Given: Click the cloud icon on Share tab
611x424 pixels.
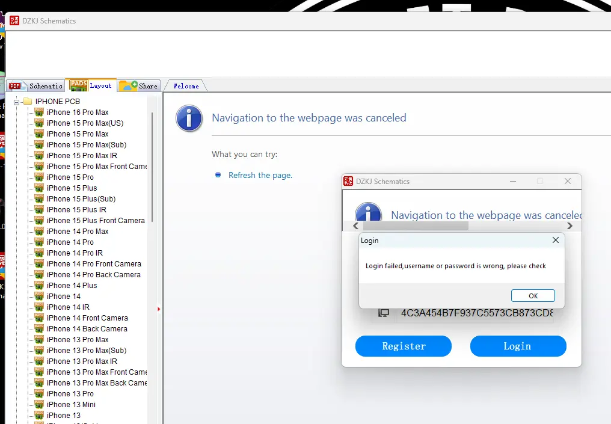Looking at the screenshot, I should (128, 86).
